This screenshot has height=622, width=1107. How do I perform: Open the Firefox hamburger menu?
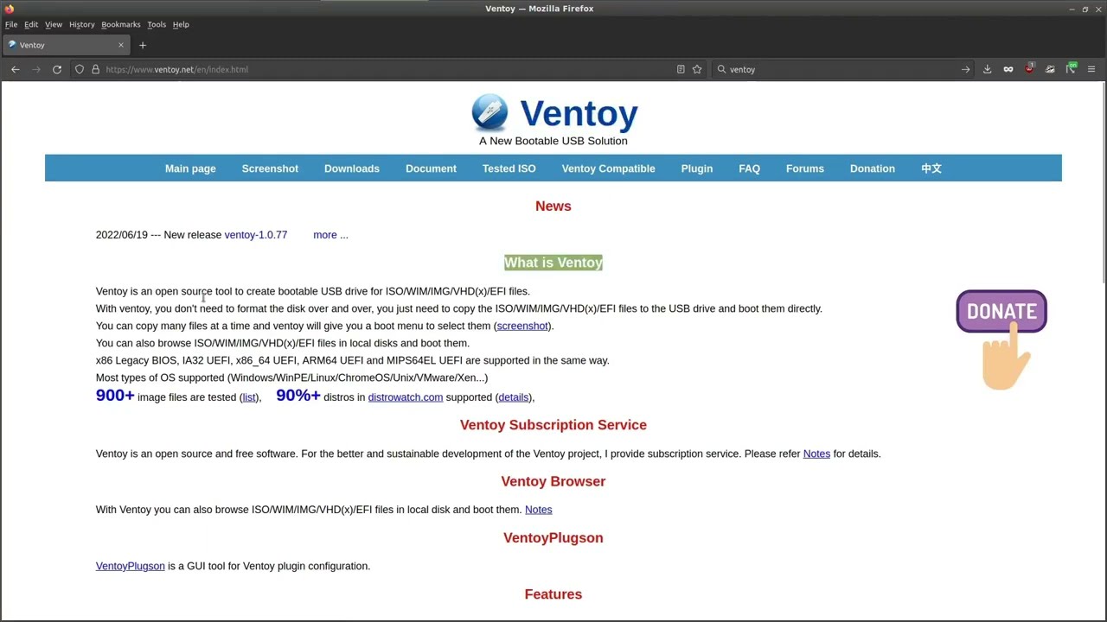pyautogui.click(x=1091, y=69)
